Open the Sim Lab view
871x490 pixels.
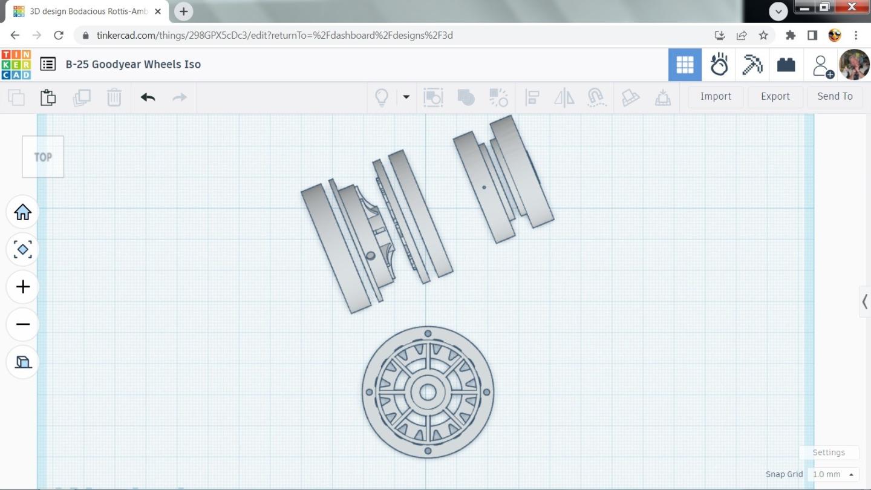coord(719,65)
